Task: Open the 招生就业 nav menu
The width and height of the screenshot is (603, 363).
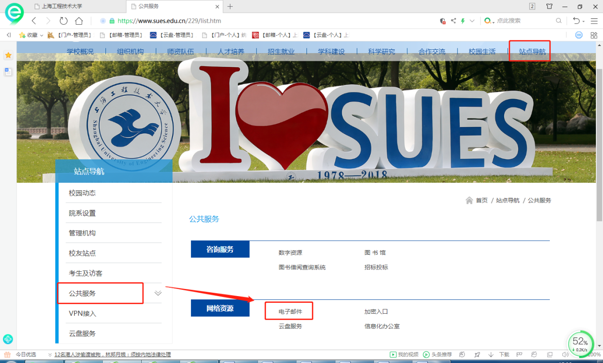Action: (x=281, y=52)
